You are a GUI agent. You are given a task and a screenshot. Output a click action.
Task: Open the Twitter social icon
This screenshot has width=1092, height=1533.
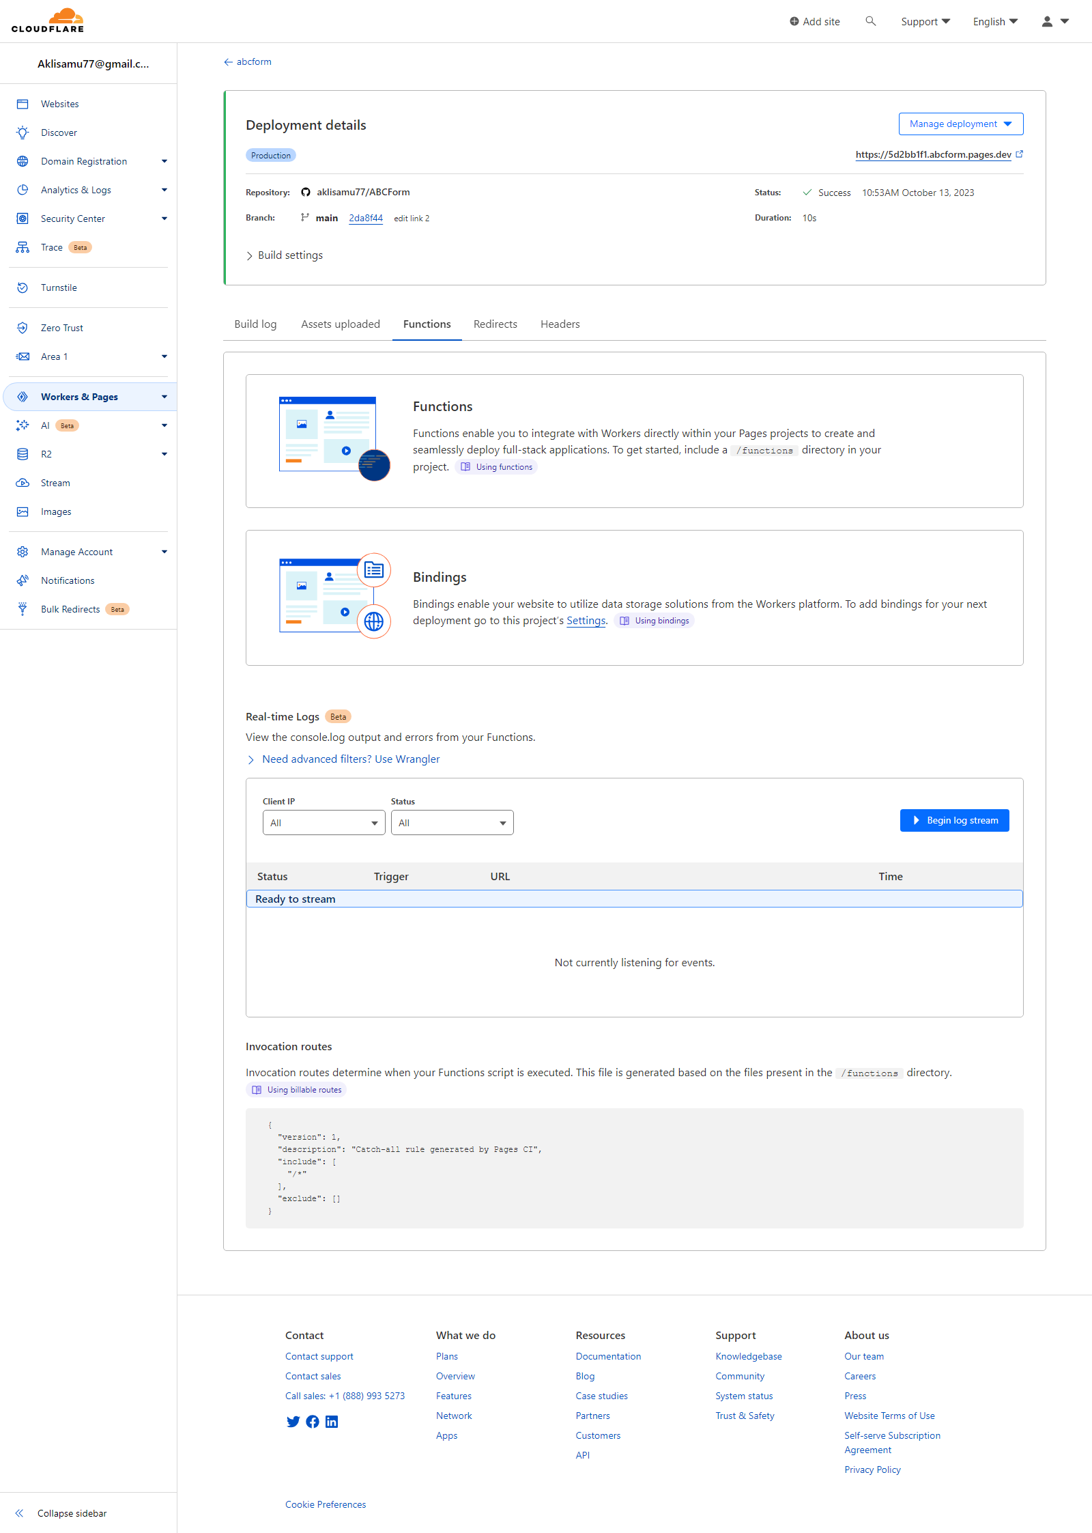coord(293,1422)
